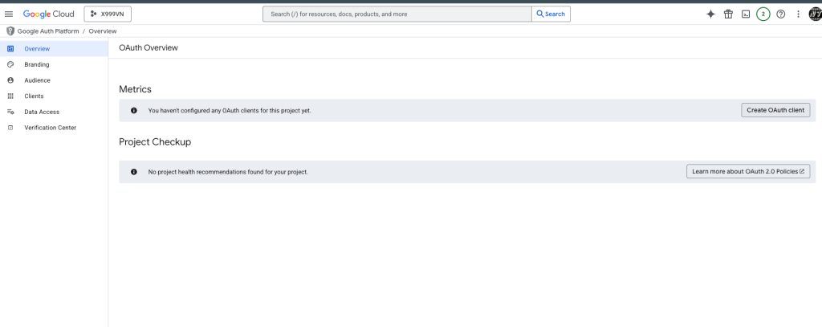Click the Gemini sparkle assistant icon

tap(710, 14)
